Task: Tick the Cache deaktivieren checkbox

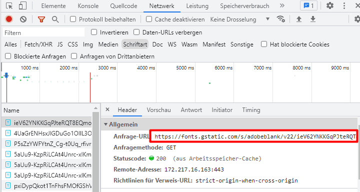Action: pyautogui.click(x=149, y=19)
